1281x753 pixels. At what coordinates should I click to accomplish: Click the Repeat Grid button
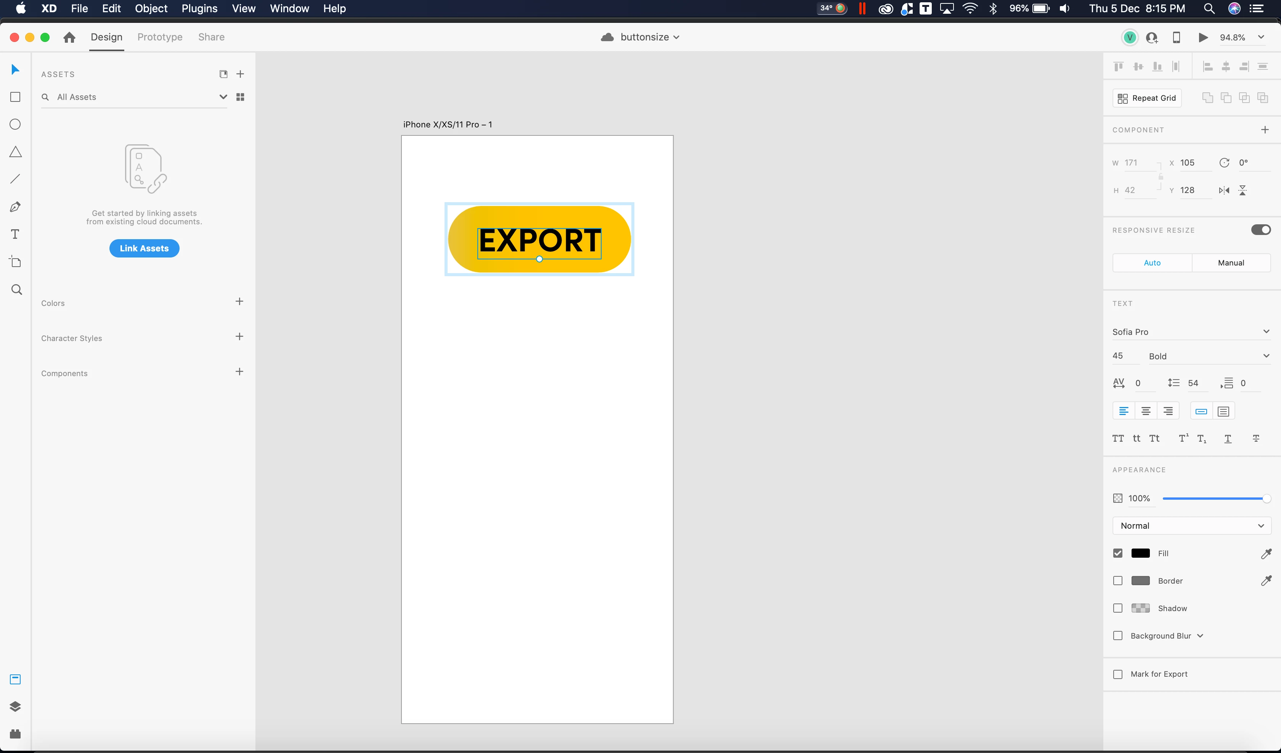click(1147, 98)
